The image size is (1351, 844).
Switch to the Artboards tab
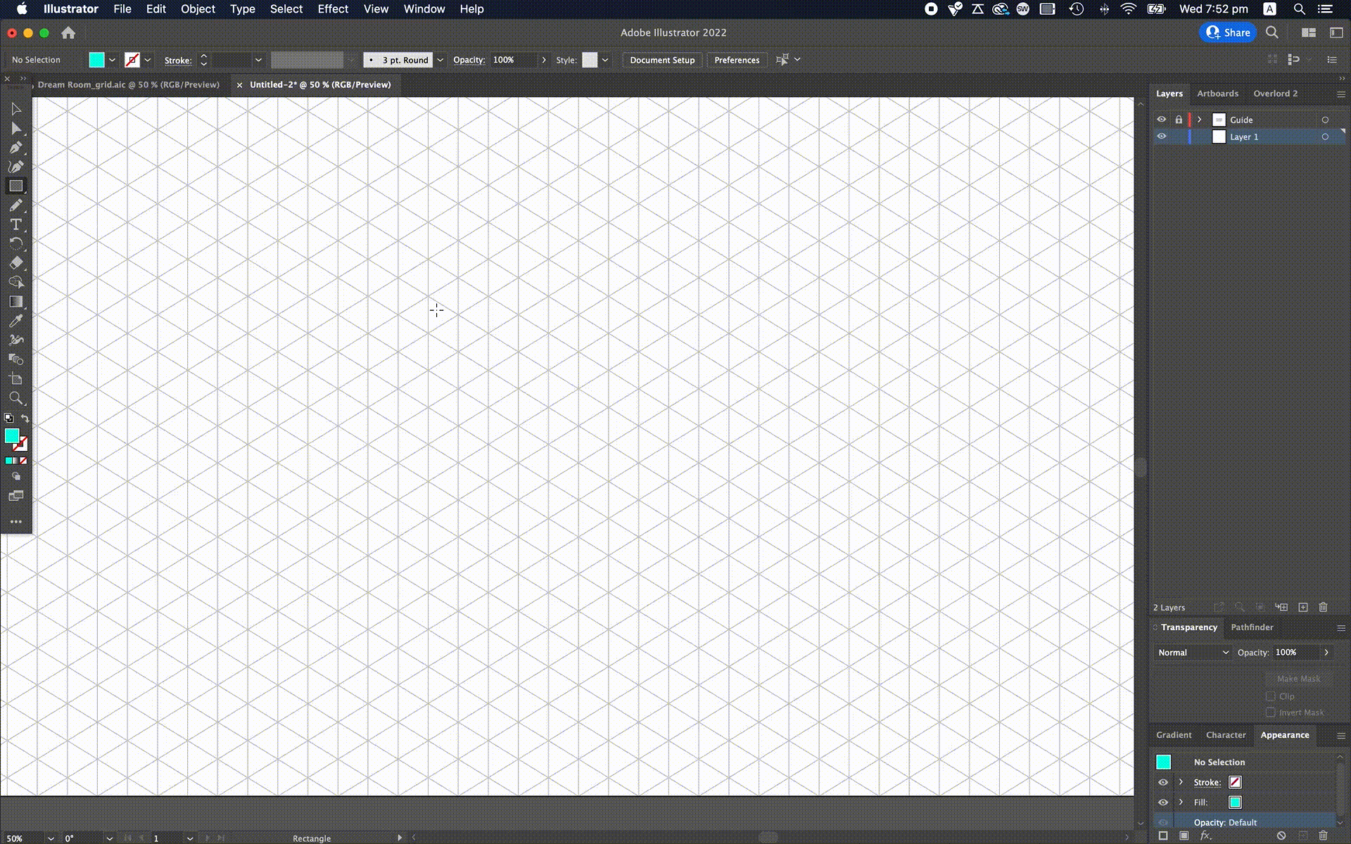point(1217,94)
